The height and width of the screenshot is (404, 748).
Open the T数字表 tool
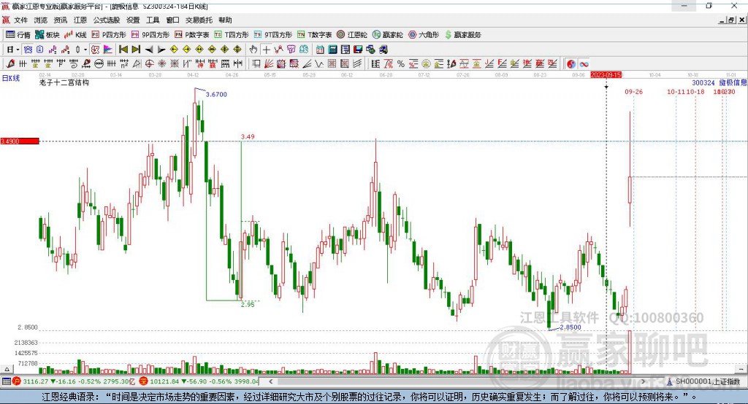click(314, 35)
